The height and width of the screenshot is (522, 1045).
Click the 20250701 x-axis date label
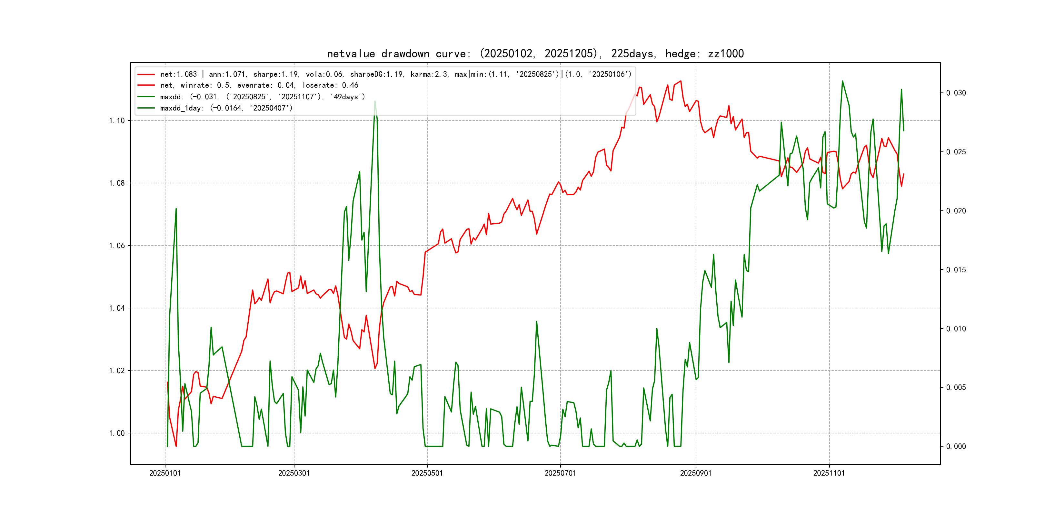click(x=560, y=473)
